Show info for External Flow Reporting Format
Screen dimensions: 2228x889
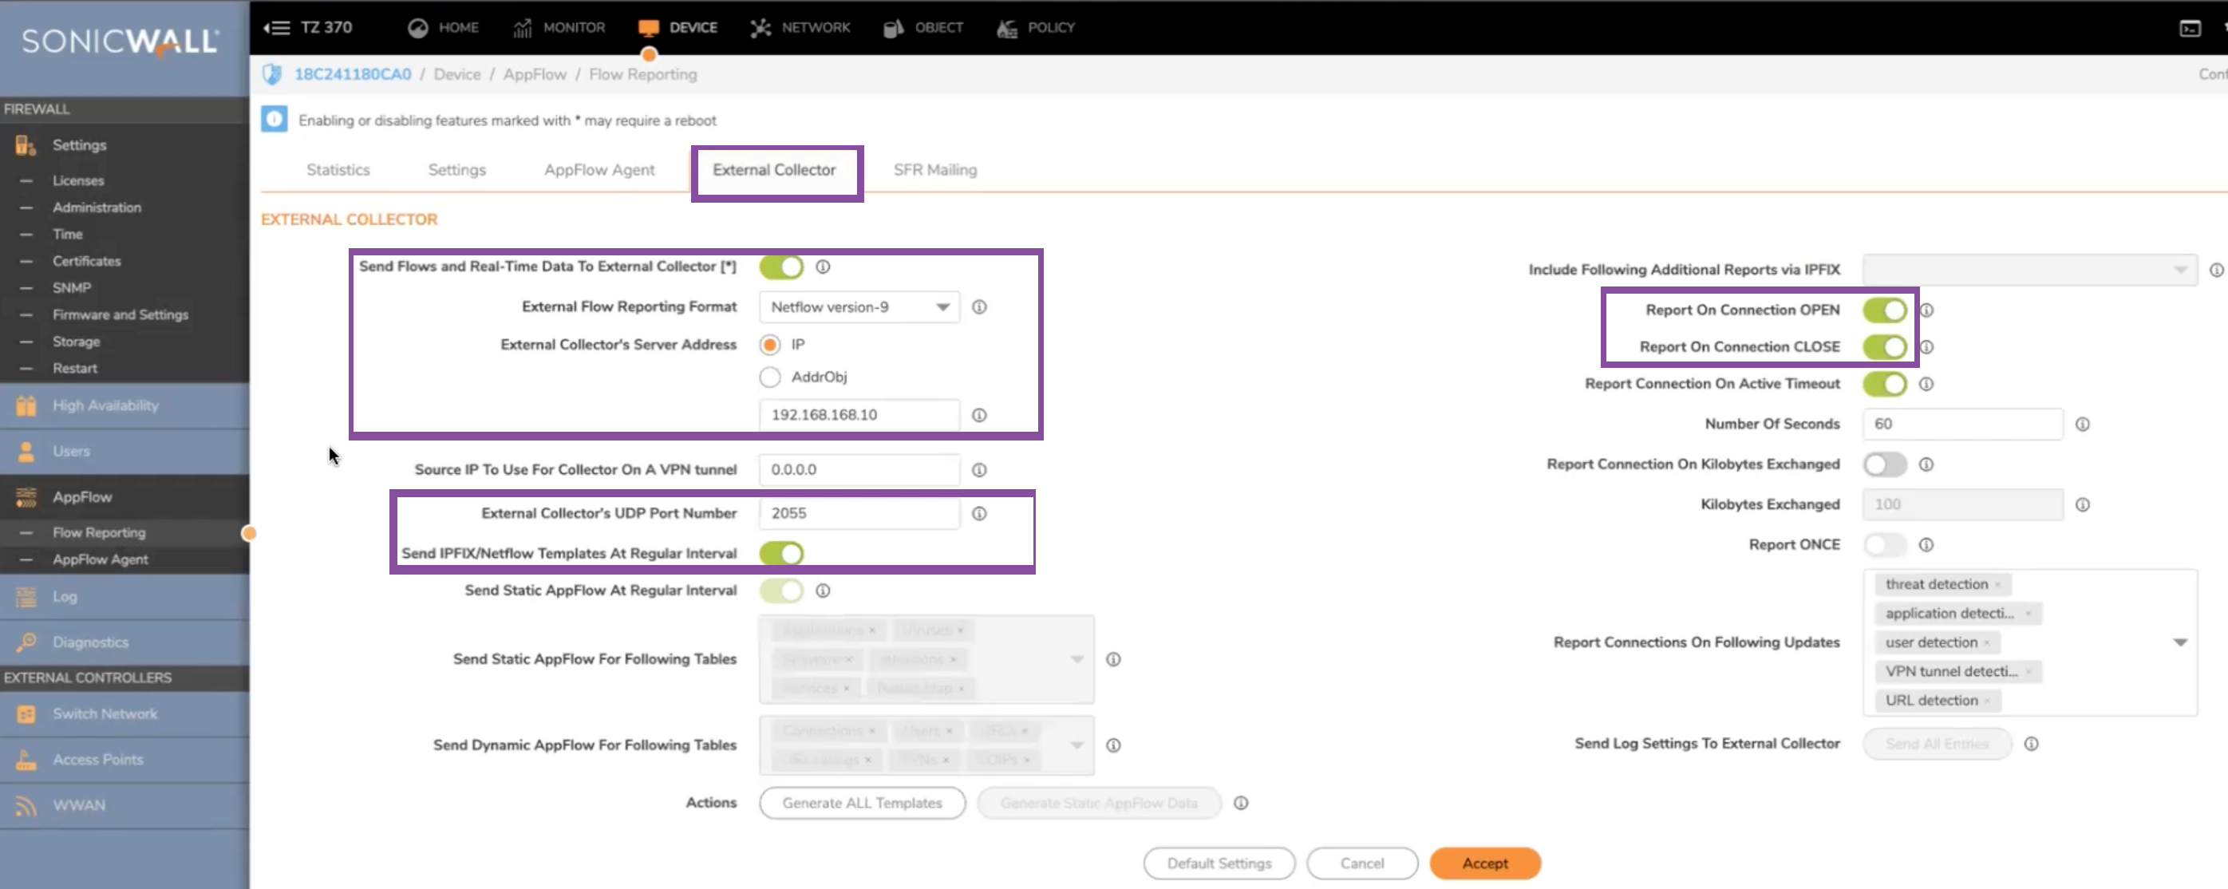click(979, 307)
